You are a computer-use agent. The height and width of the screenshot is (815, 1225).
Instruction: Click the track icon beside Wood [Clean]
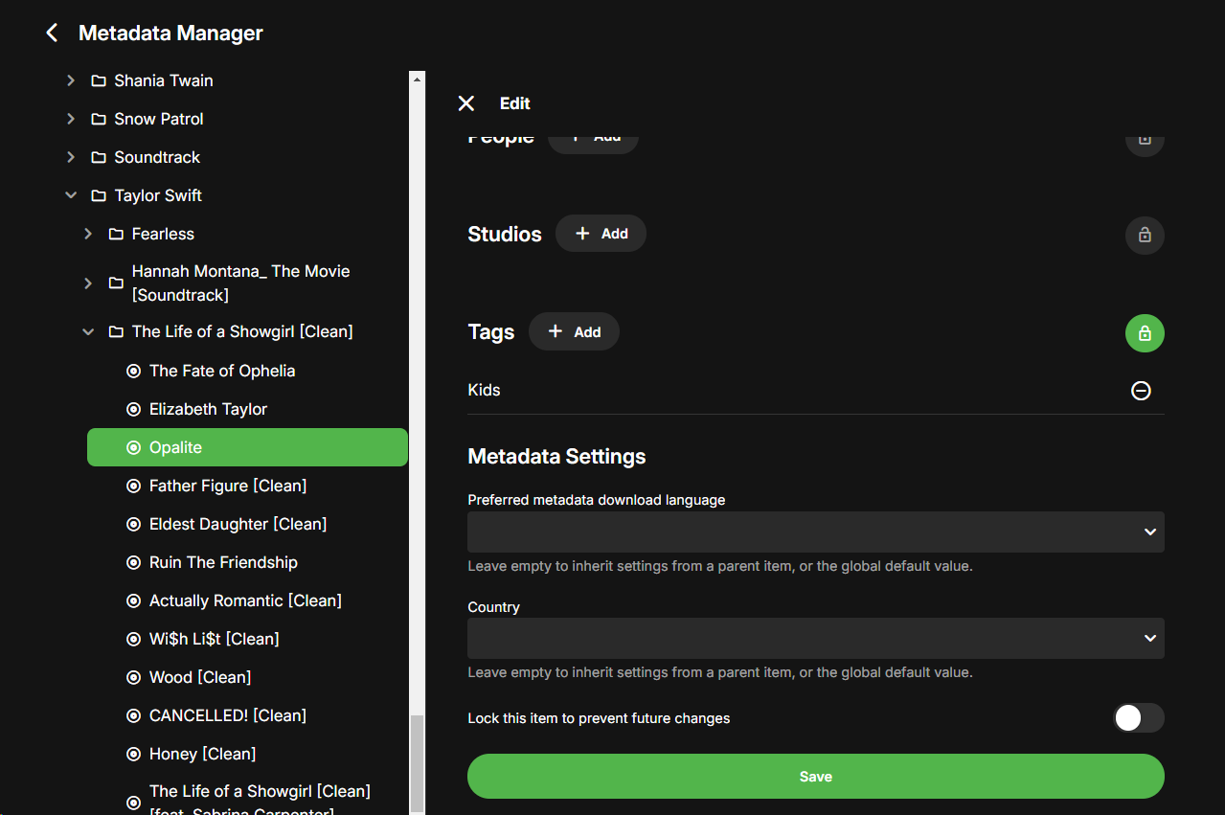134,677
